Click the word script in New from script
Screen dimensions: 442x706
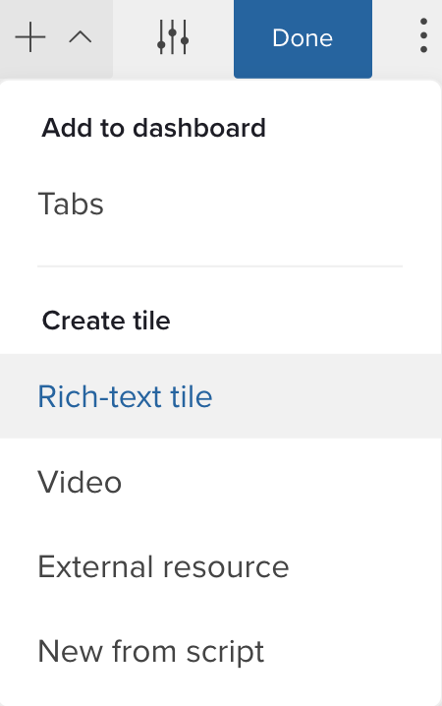(225, 653)
